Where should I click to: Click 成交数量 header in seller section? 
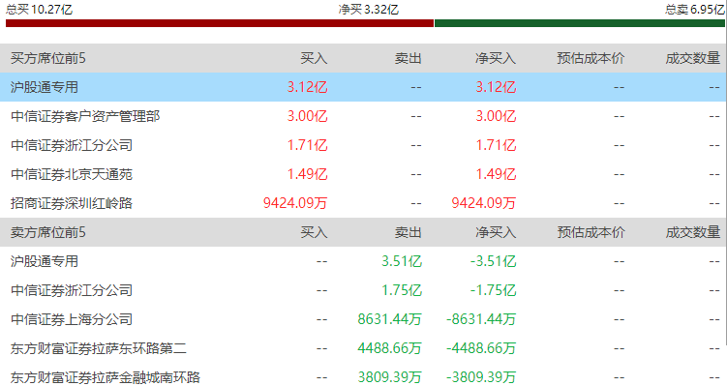(x=693, y=232)
